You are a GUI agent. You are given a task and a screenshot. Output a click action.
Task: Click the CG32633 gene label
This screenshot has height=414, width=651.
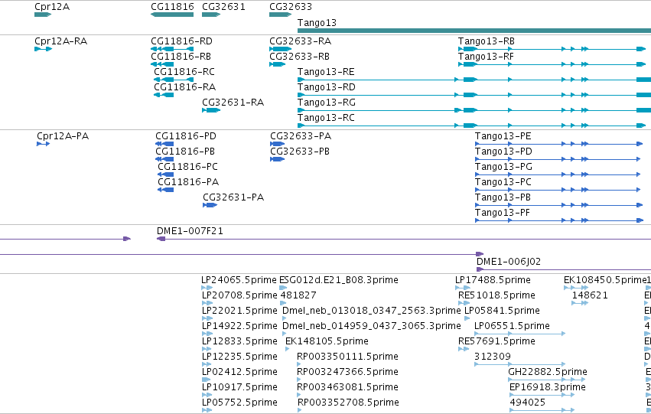click(x=291, y=7)
